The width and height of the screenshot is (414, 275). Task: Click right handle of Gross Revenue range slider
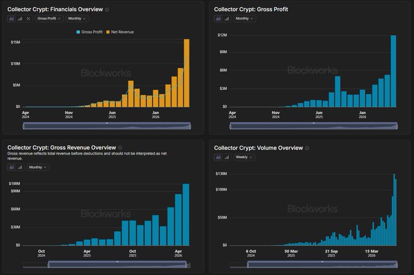186,265
